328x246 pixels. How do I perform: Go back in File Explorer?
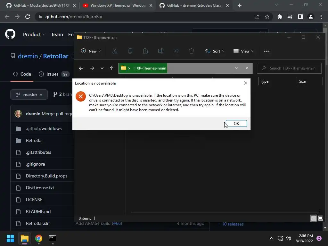(81, 68)
